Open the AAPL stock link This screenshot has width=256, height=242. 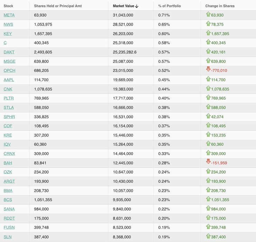(x=9, y=80)
